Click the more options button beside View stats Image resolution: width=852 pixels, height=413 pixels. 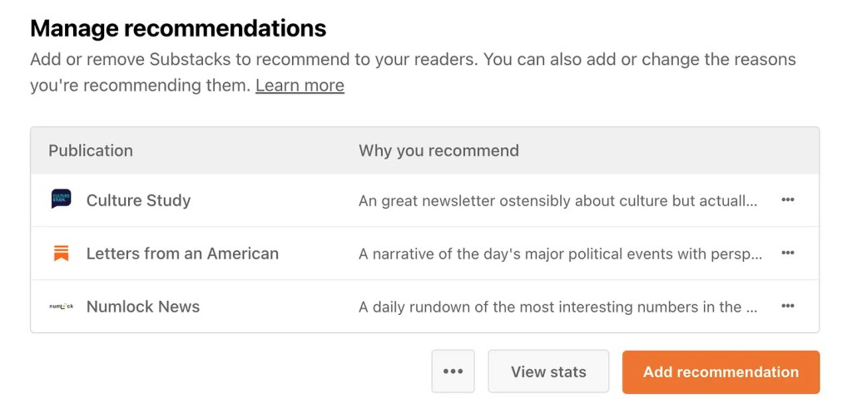click(453, 371)
